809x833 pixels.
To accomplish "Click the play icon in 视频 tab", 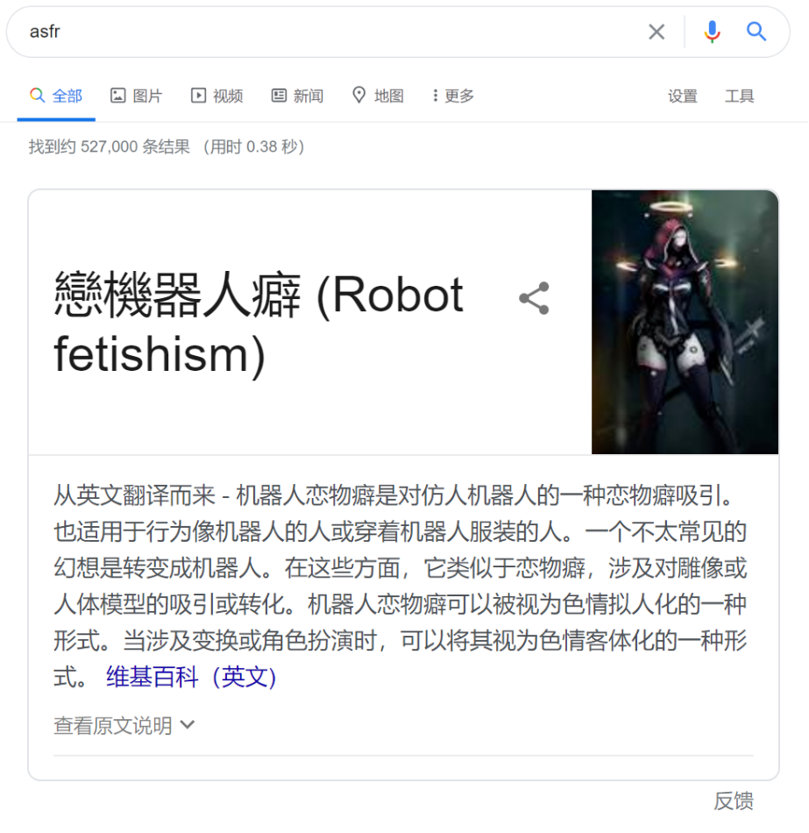I will 198,96.
